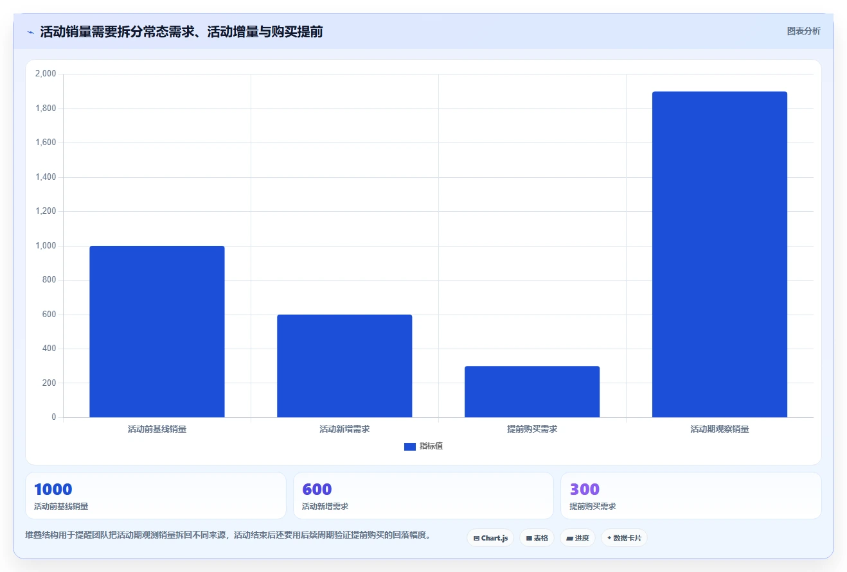Click the icon inside the 进度 chip
The height and width of the screenshot is (572, 847).
[570, 539]
